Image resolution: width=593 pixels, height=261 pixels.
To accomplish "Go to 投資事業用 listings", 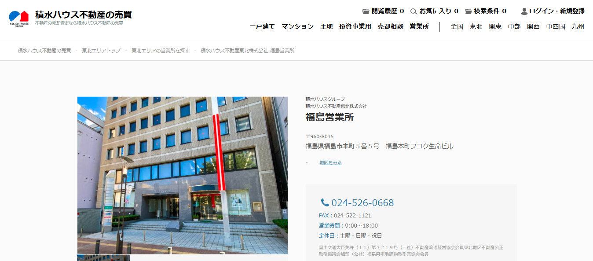I will tap(355, 26).
